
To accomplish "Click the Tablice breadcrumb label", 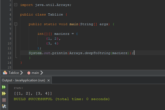I will pyautogui.click(x=14, y=73).
